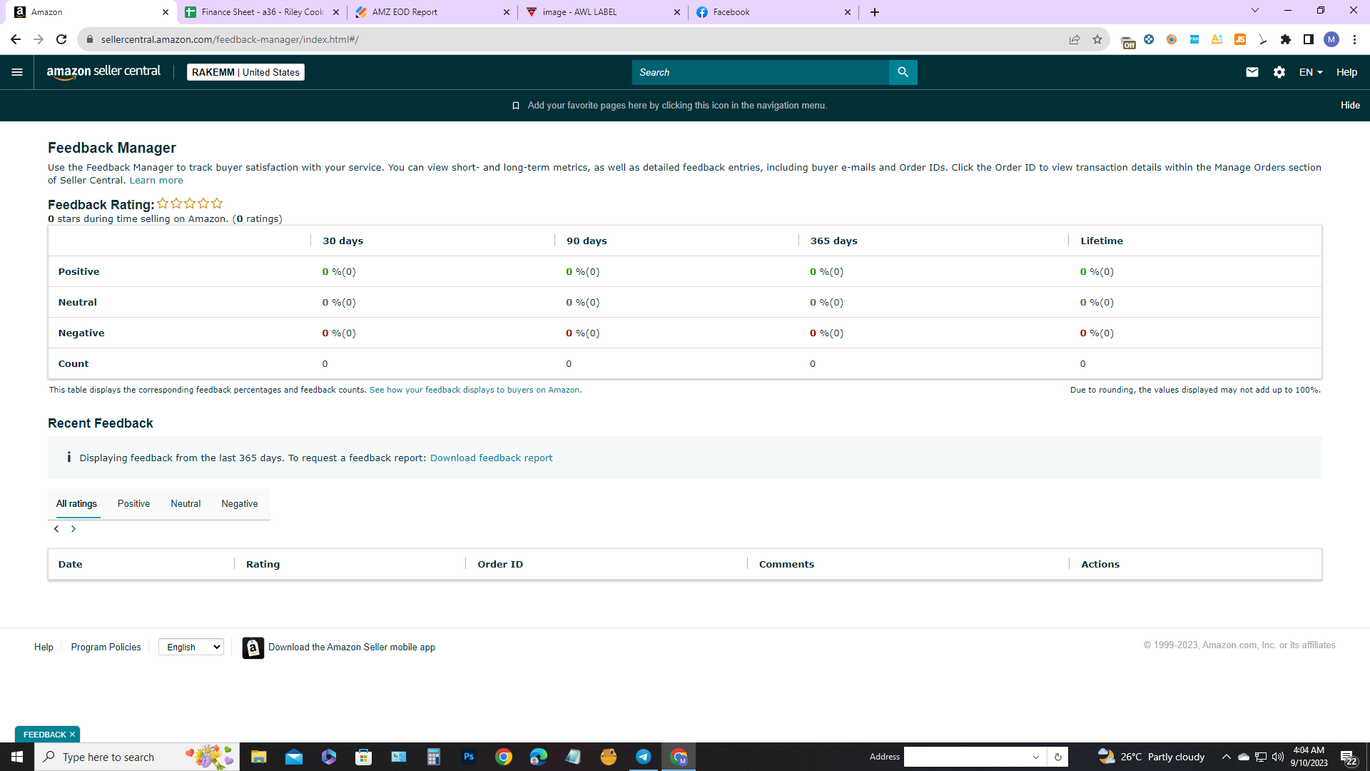Click the Amazon Seller app icon
This screenshot has height=771, width=1370.
coord(253,647)
